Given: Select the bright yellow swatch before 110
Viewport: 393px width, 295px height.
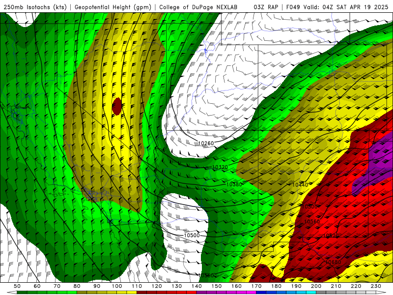Looking at the screenshot, I should coord(132,292).
